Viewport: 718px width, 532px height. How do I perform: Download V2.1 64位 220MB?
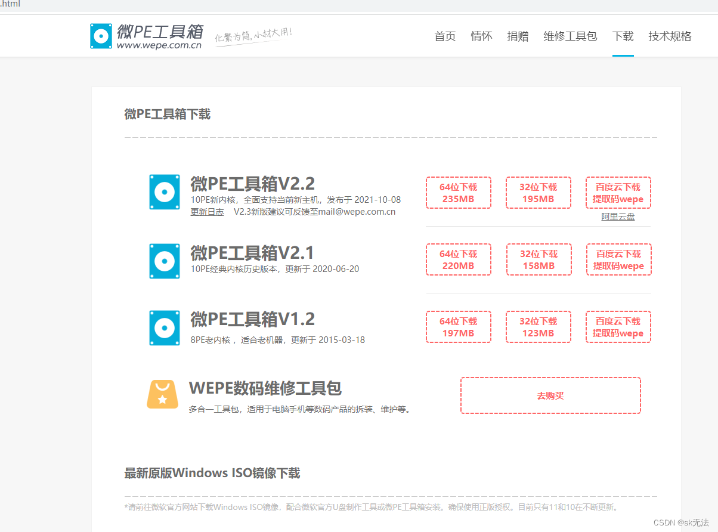coord(459,259)
